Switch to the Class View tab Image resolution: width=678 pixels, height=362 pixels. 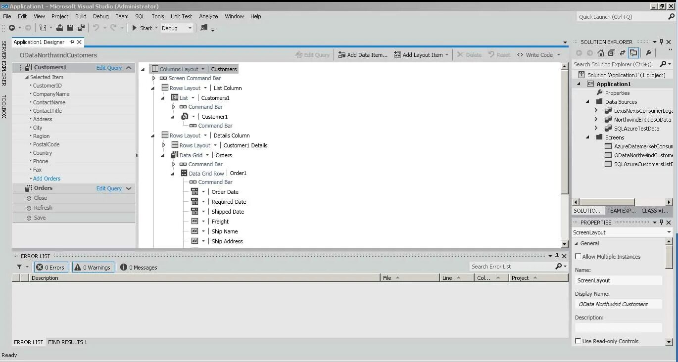click(x=656, y=211)
